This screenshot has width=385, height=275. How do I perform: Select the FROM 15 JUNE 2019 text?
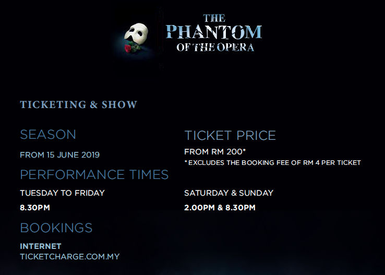[59, 155]
